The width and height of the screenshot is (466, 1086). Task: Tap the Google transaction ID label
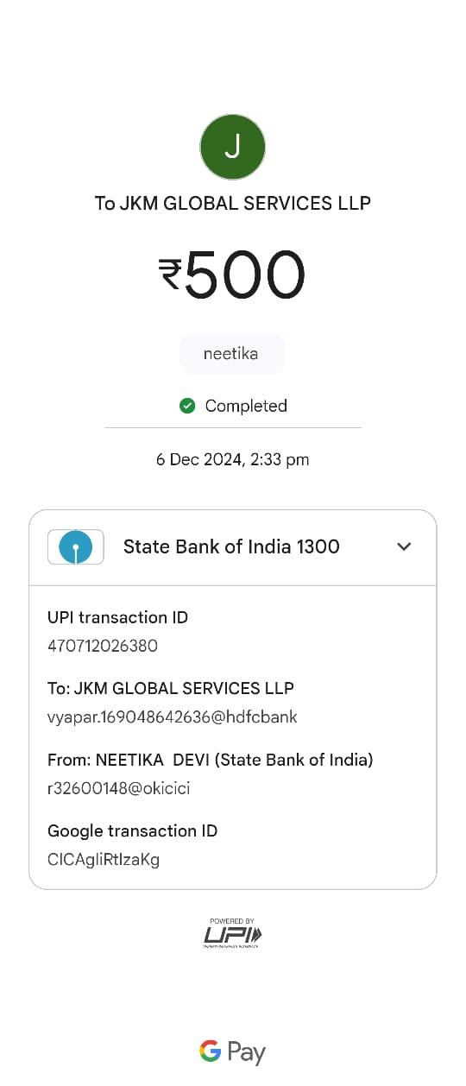pos(133,831)
